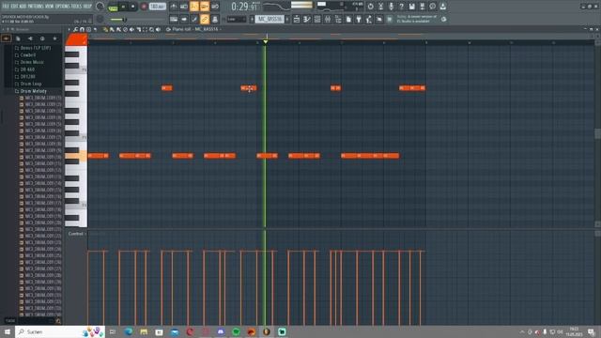
Task: Open the channel rack icon
Action: (317, 19)
